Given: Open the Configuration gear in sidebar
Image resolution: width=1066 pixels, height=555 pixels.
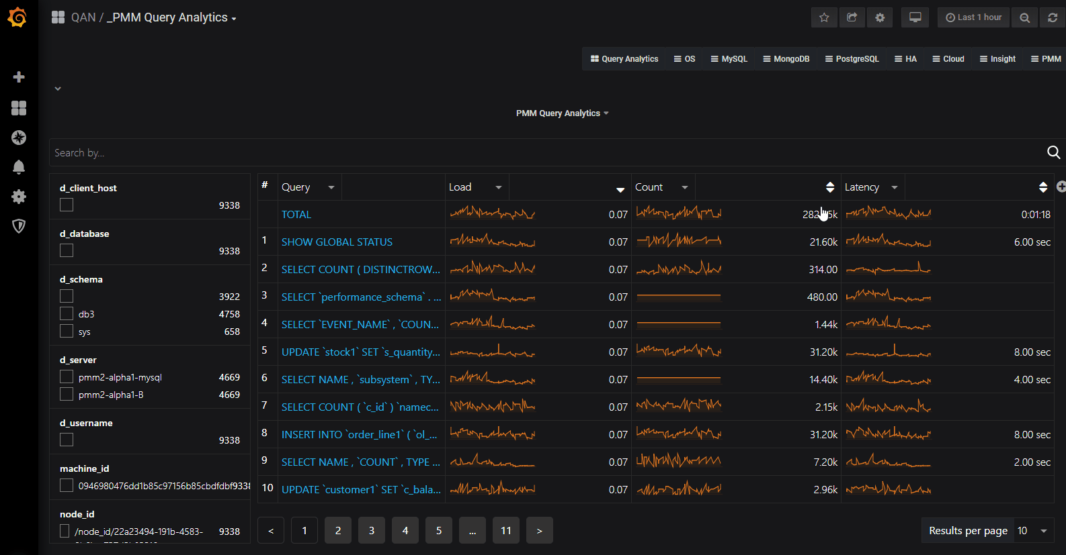Looking at the screenshot, I should point(19,197).
